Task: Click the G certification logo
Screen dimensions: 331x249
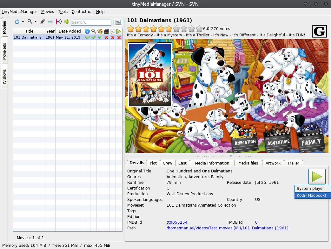Action: pos(319,31)
